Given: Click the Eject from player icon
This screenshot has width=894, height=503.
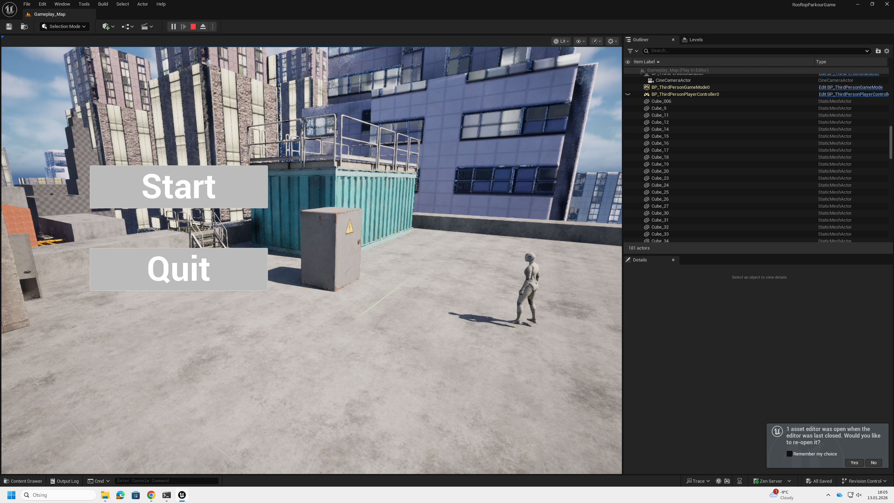Looking at the screenshot, I should tap(203, 27).
